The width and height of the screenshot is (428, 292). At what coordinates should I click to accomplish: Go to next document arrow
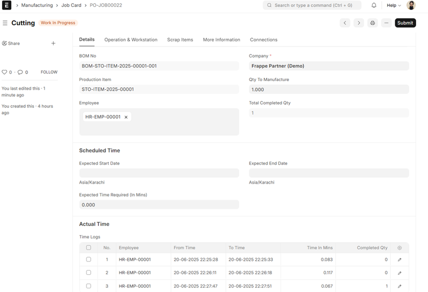coord(359,23)
